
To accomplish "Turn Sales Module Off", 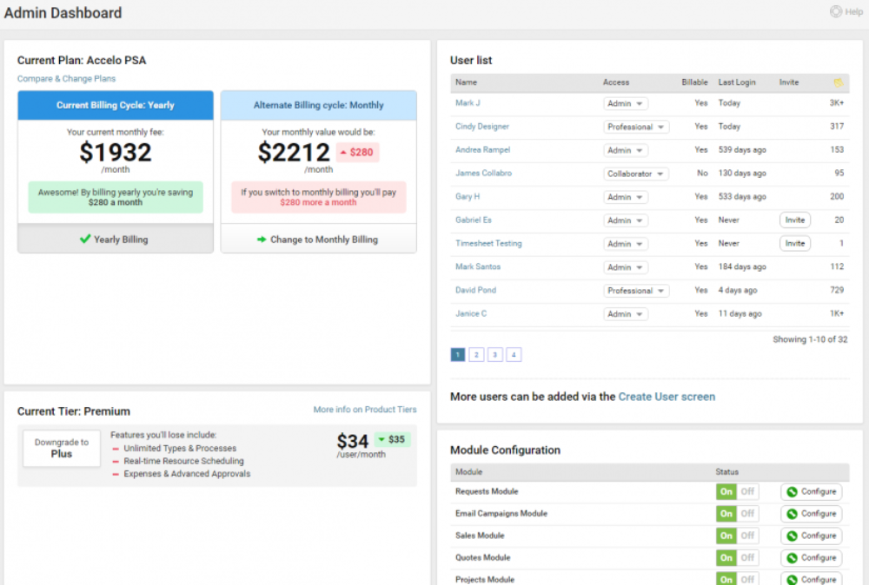I will click(747, 536).
